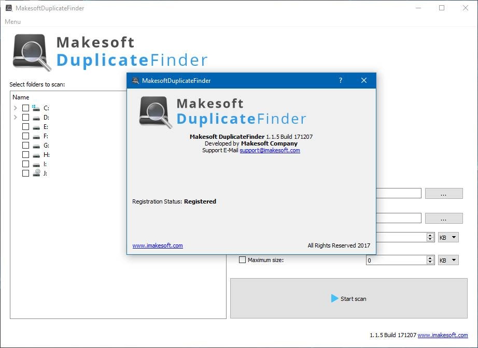The width and height of the screenshot is (478, 348).
Task: Click the H: hard drive icon
Action: pos(36,155)
